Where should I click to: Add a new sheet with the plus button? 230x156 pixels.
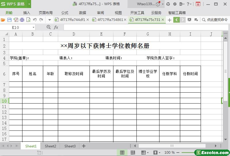click(83, 146)
